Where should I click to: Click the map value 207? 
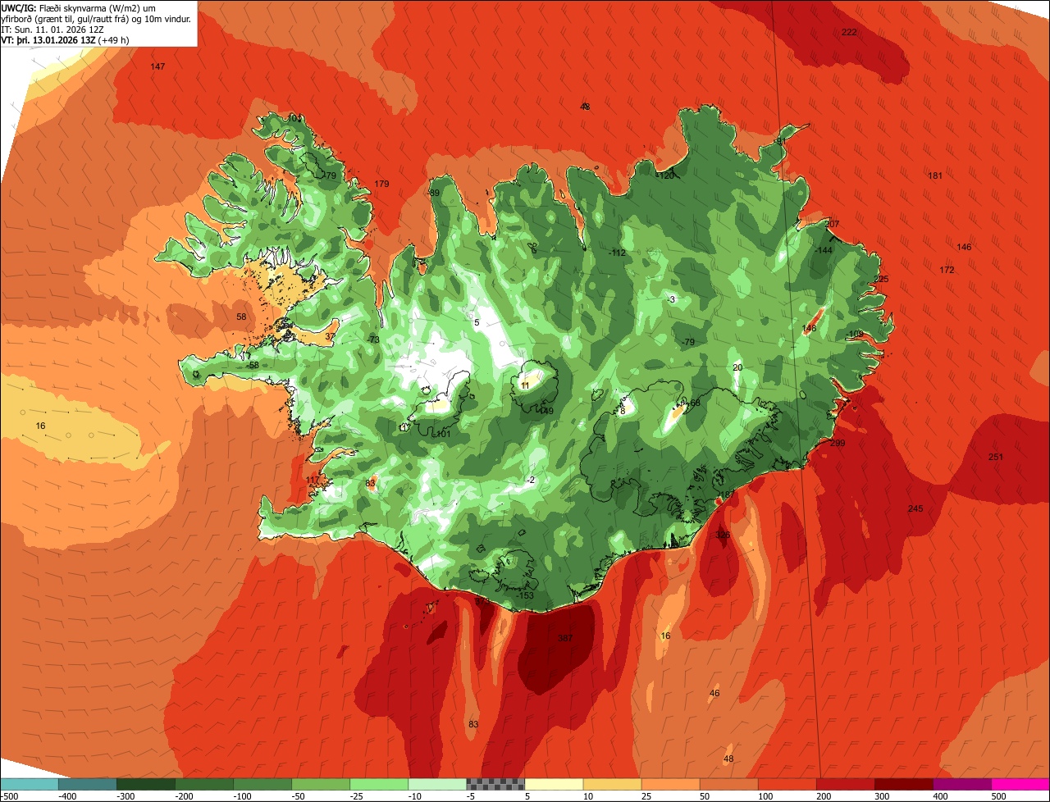pos(832,224)
